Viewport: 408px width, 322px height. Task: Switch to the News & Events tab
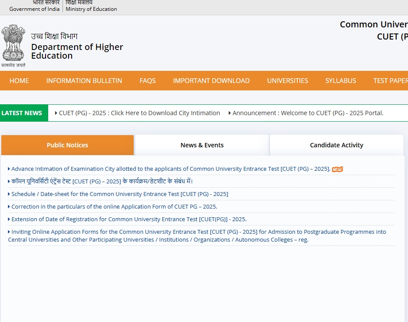[202, 145]
